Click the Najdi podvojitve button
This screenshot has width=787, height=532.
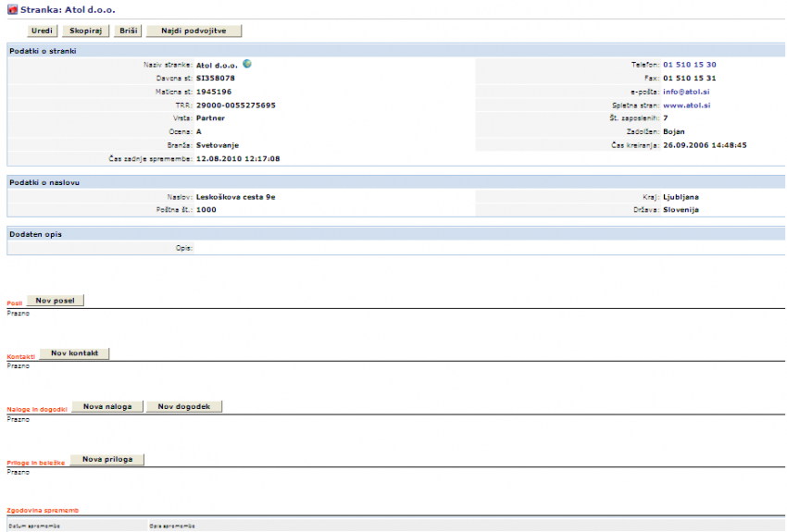[194, 31]
